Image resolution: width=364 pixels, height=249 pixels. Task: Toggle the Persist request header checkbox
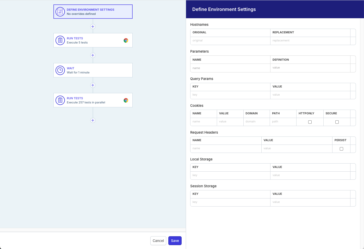click(x=341, y=149)
